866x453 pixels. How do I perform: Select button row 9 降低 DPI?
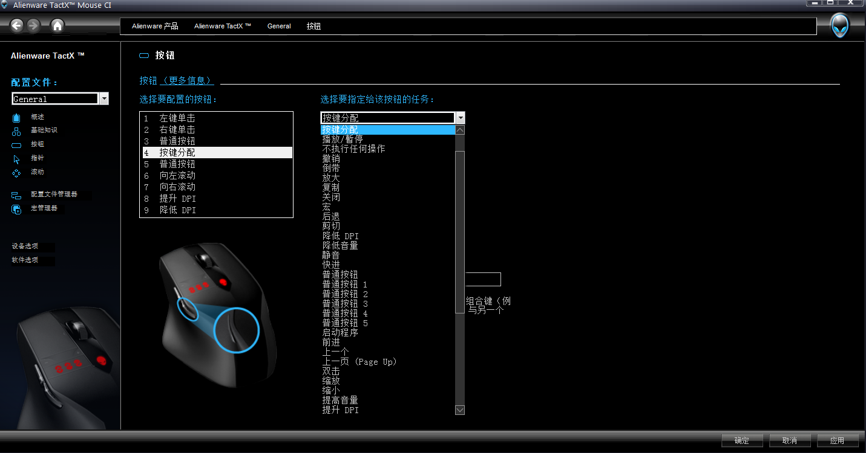(x=217, y=210)
